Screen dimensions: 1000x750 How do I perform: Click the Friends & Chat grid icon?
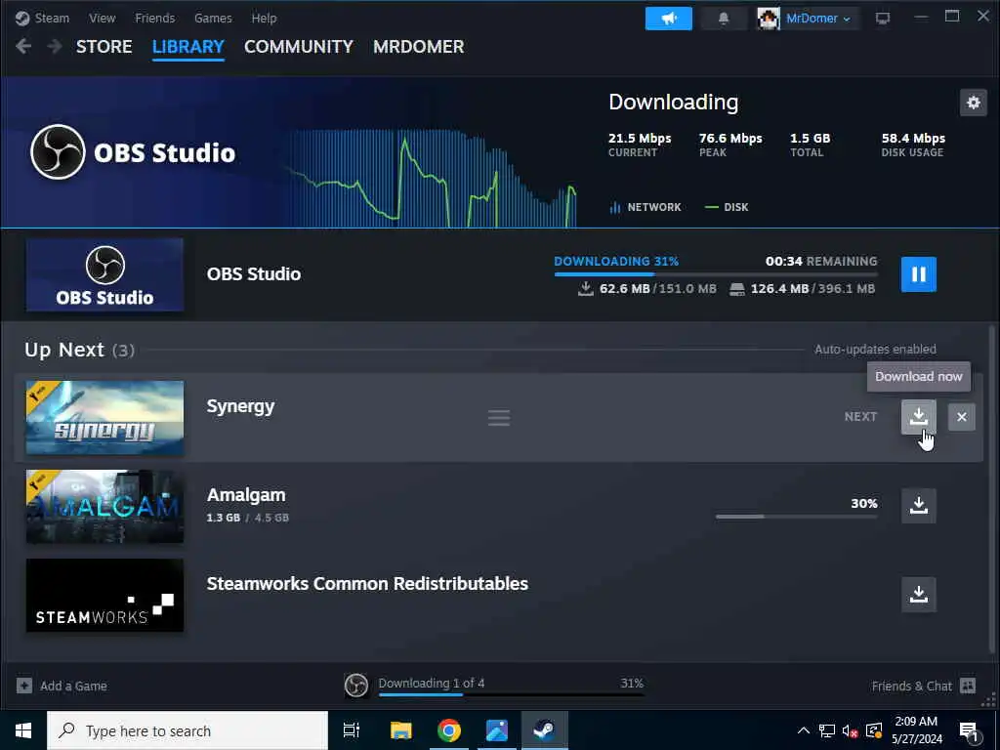[968, 686]
